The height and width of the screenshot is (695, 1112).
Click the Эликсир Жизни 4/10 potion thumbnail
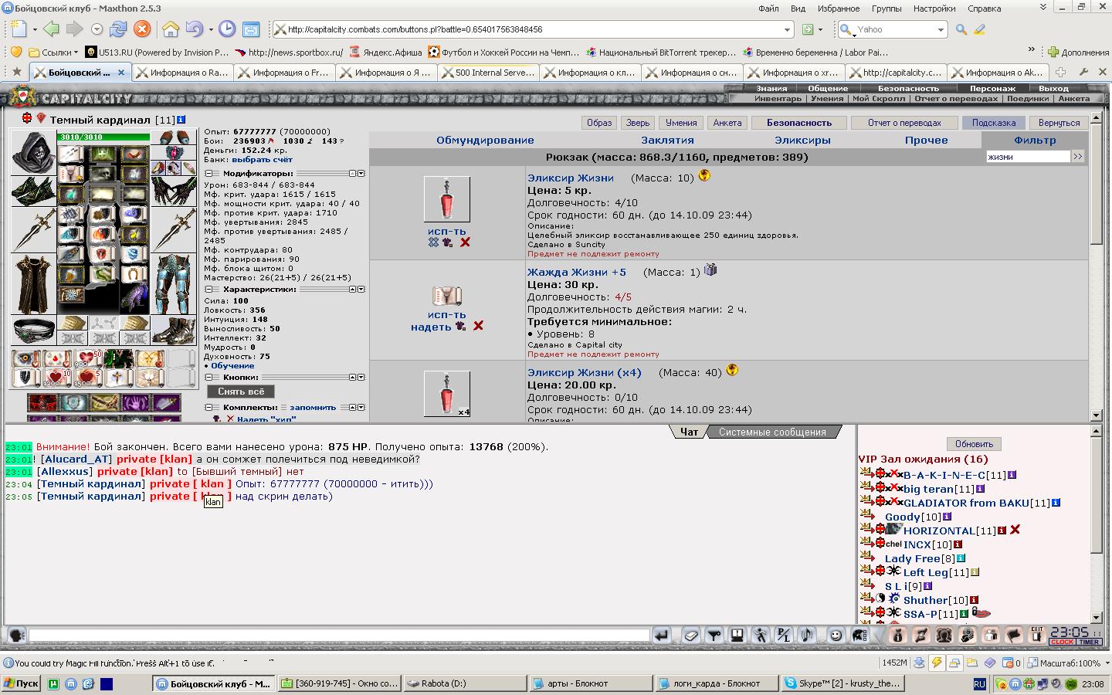coord(446,199)
